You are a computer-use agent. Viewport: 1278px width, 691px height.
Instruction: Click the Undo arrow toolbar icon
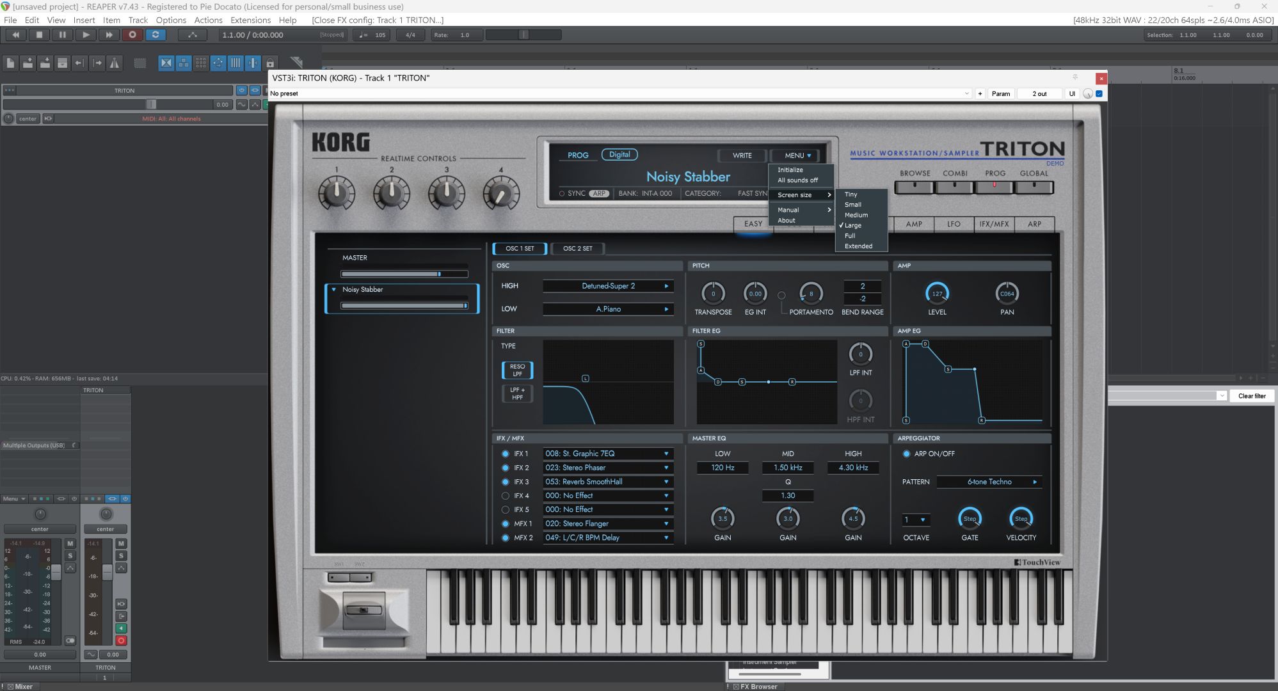click(x=79, y=63)
